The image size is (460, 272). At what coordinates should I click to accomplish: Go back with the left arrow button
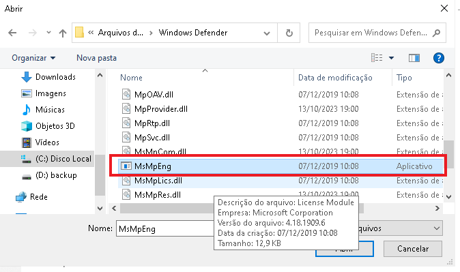pyautogui.click(x=12, y=33)
